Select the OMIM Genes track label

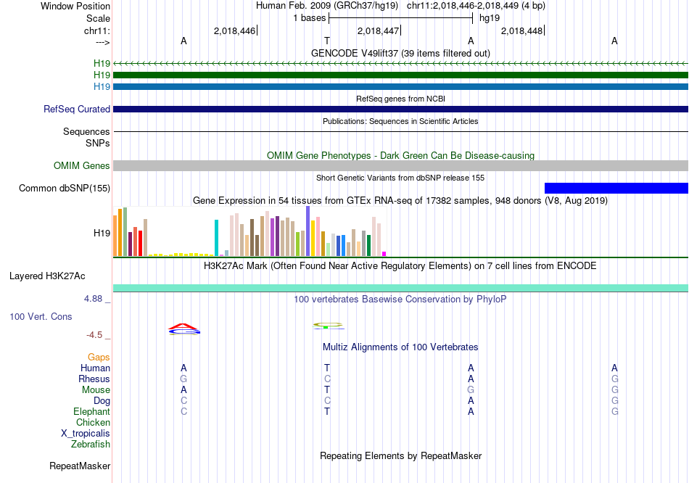81,165
